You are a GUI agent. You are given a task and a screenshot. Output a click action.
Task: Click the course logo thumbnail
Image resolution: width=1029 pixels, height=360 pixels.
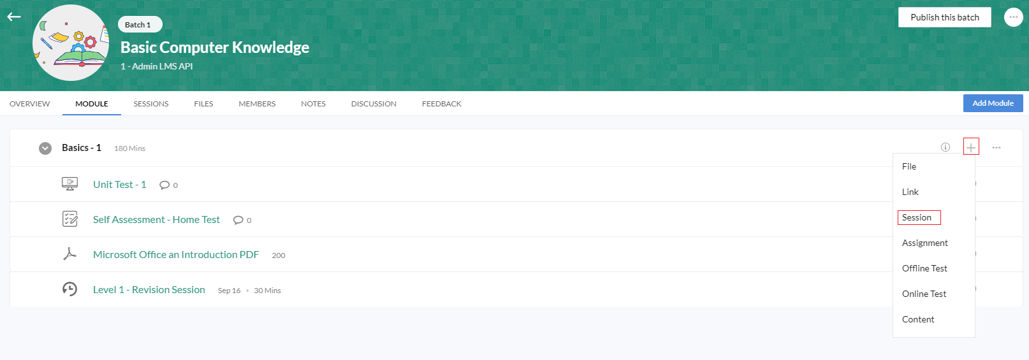(71, 43)
